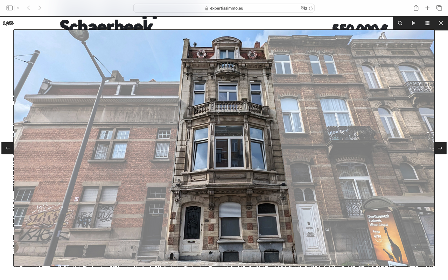Close the photo gallery lightbox

(x=441, y=23)
